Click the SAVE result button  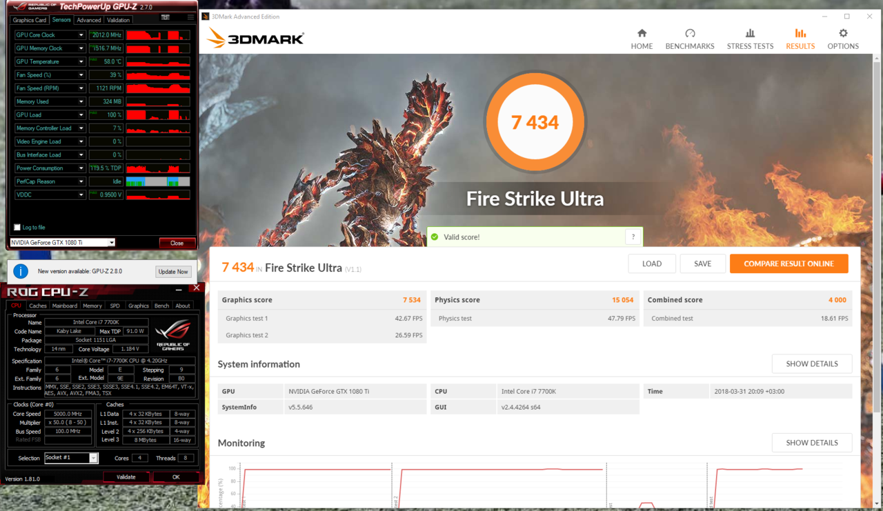point(702,263)
